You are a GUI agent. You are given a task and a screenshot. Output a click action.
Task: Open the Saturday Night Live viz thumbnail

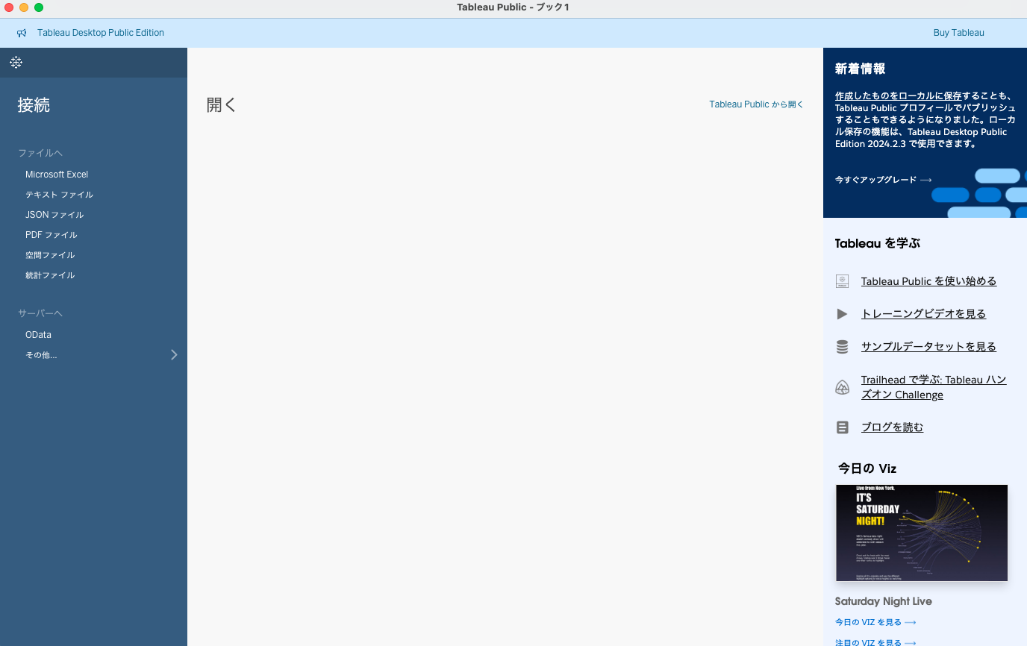(x=922, y=533)
